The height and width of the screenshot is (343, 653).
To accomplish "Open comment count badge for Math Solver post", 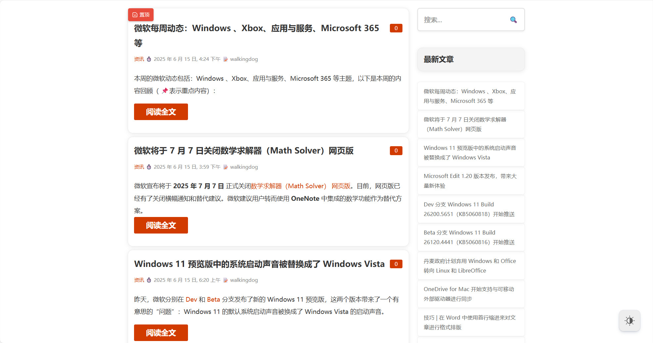I will (x=396, y=150).
